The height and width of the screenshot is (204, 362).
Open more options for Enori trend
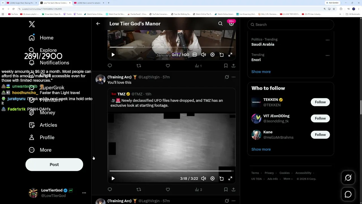coord(327,56)
